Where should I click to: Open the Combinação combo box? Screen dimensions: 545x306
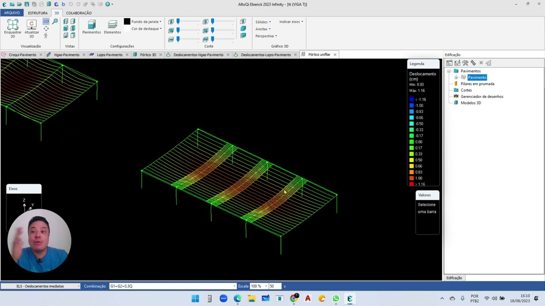click(x=172, y=286)
